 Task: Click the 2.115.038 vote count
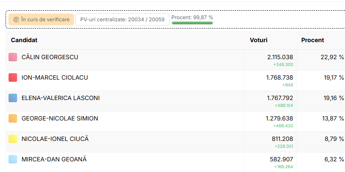(x=280, y=57)
